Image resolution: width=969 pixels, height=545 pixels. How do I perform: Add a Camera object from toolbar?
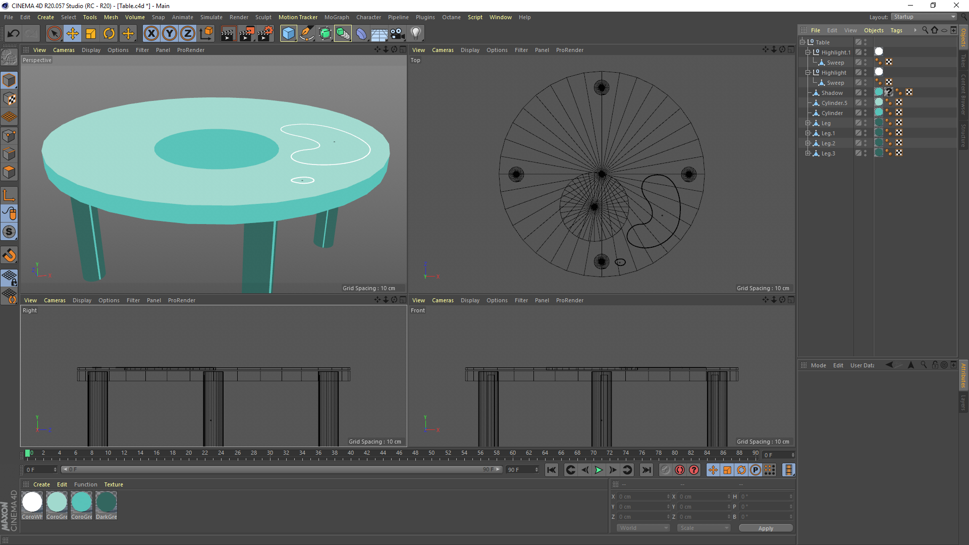click(397, 34)
